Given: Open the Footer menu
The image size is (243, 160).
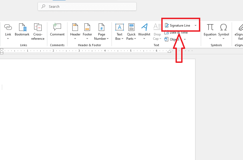Looking at the screenshot, I should (87, 32).
